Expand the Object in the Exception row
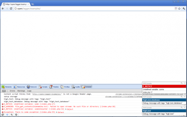187x117 pixels. 60,112
